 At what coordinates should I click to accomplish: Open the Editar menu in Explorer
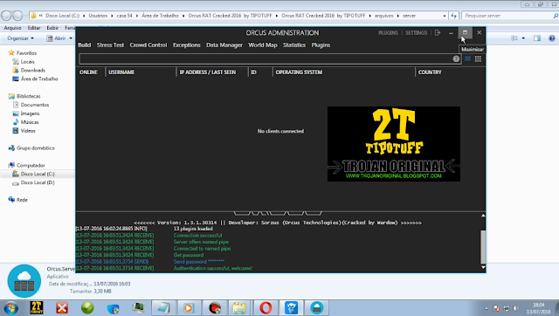pyautogui.click(x=34, y=28)
